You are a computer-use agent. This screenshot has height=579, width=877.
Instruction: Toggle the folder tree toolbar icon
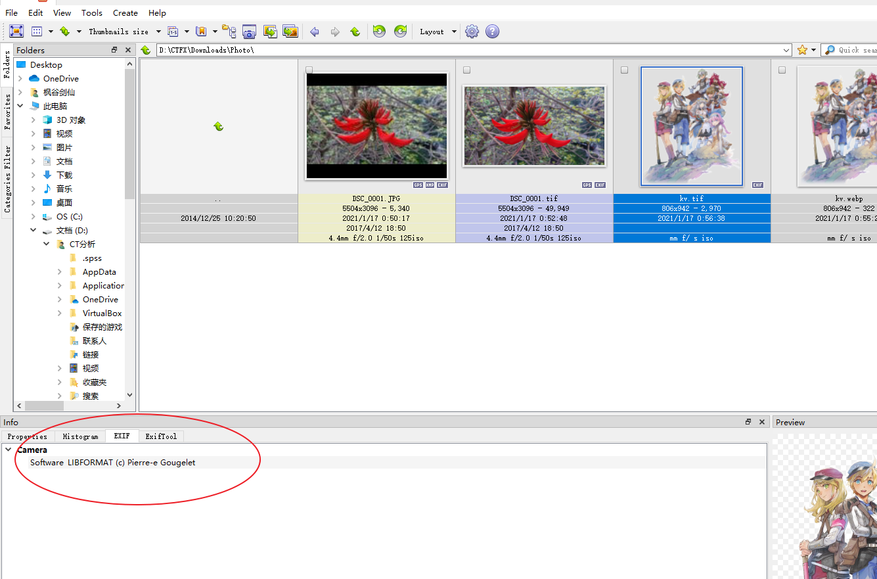click(x=229, y=31)
